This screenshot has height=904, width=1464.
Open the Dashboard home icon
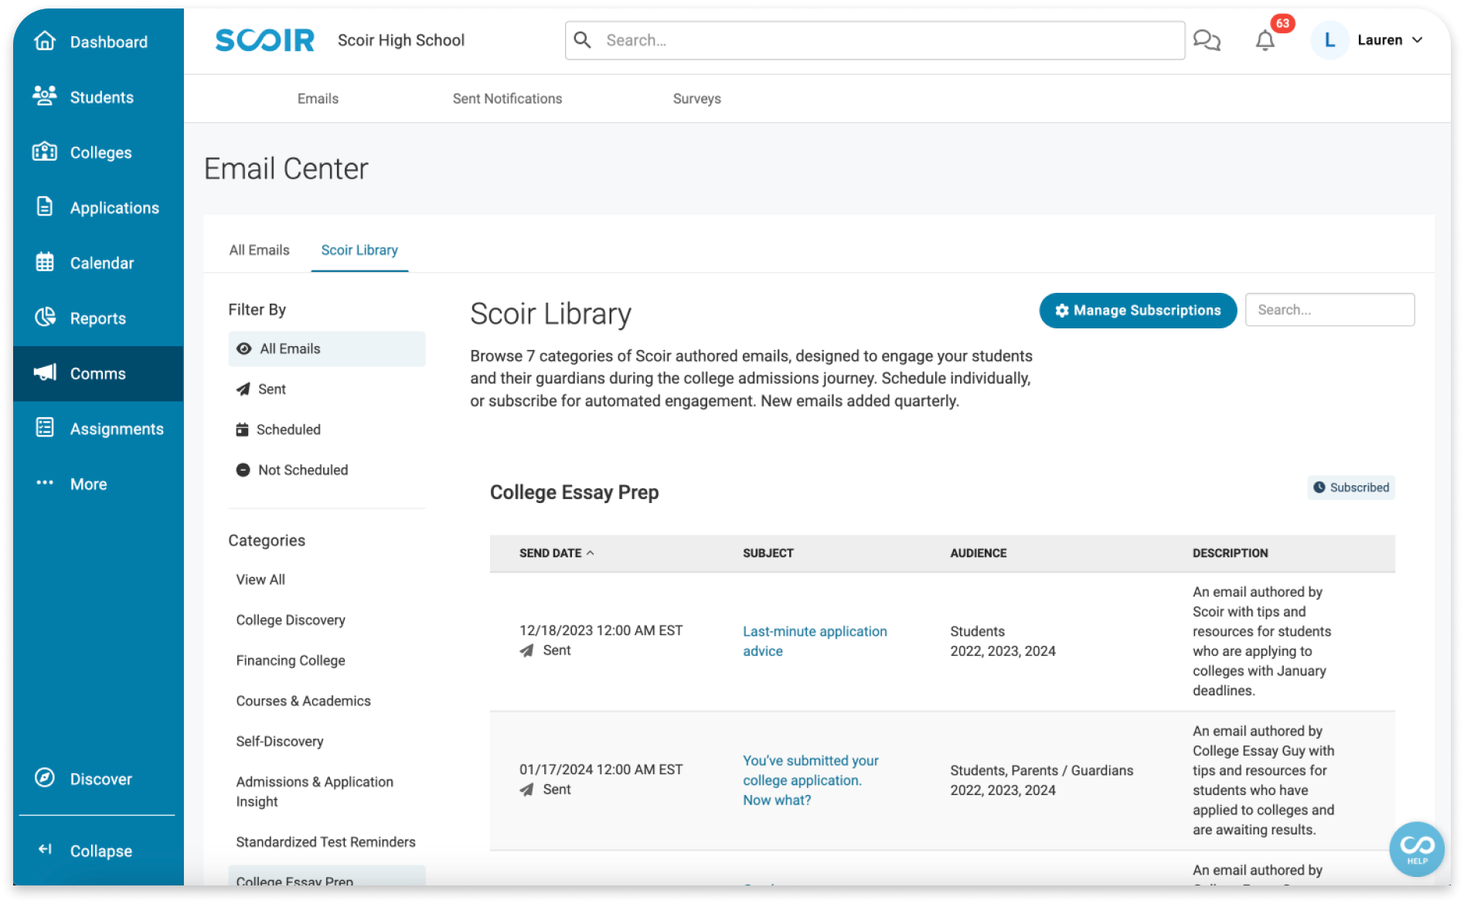pos(45,41)
